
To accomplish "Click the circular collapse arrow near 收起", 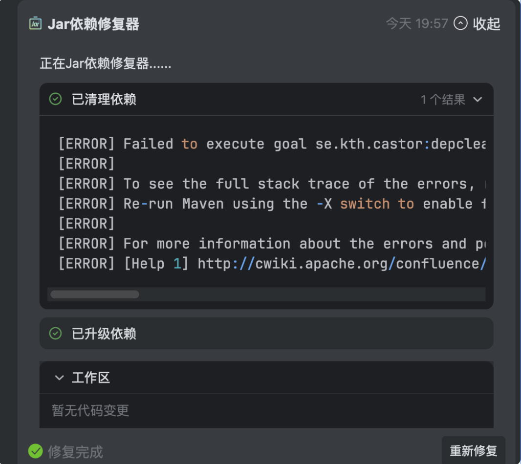I will pos(460,23).
